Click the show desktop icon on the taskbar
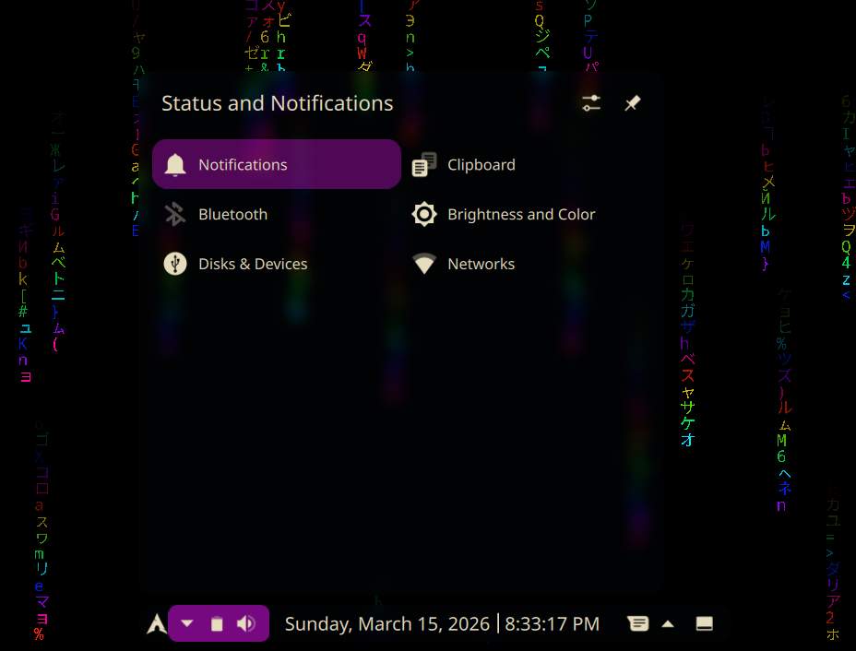856x651 pixels. (704, 624)
